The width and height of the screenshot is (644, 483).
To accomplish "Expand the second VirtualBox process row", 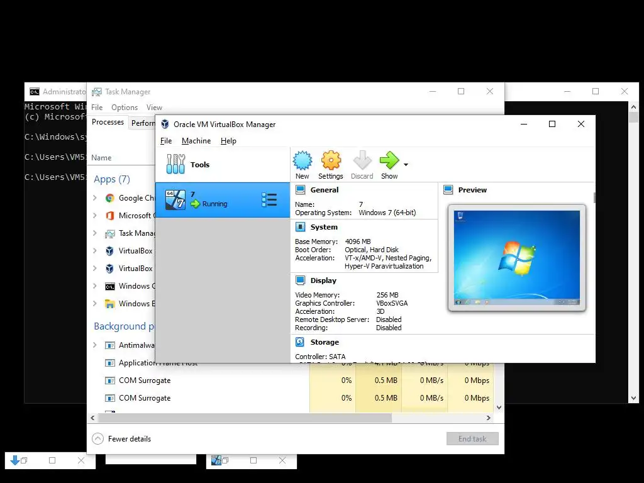I will [x=95, y=269].
